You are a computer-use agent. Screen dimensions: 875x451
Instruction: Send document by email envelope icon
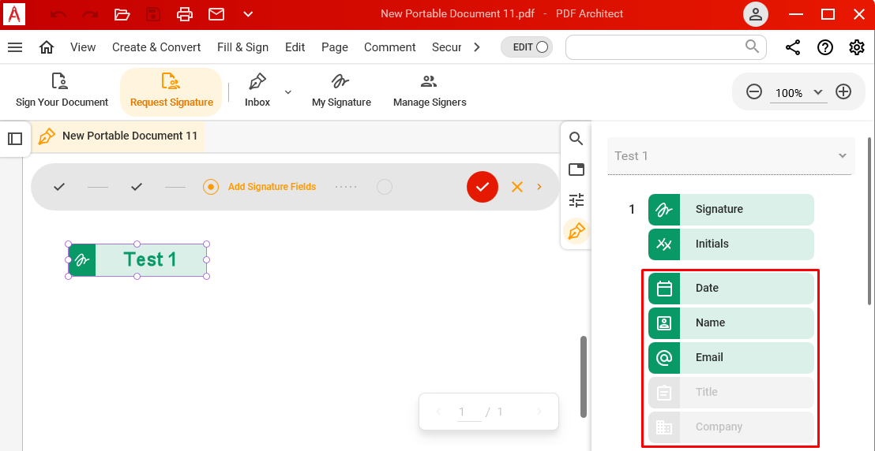(x=216, y=14)
